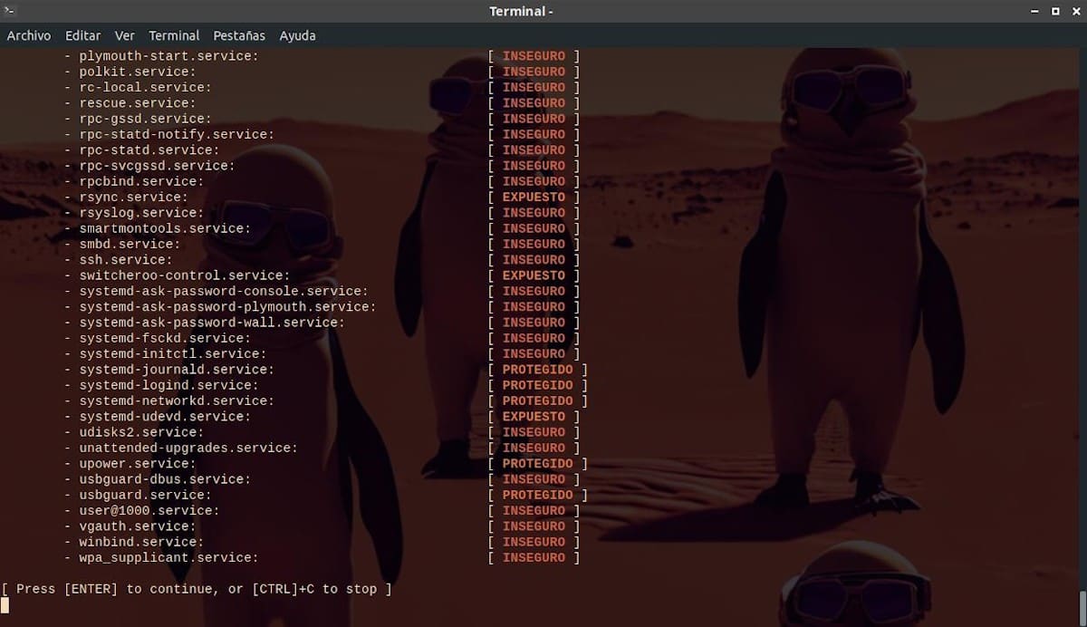1087x627 pixels.
Task: Click the Terminal window title text
Action: pyautogui.click(x=521, y=11)
